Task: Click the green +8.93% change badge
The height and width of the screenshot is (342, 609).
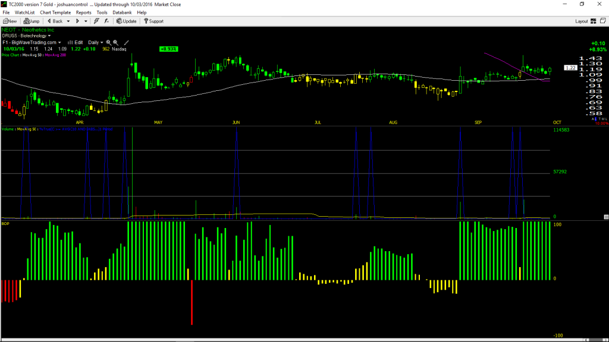Action: 168,49
